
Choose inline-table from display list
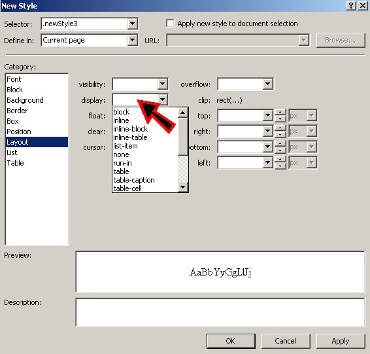click(x=145, y=137)
